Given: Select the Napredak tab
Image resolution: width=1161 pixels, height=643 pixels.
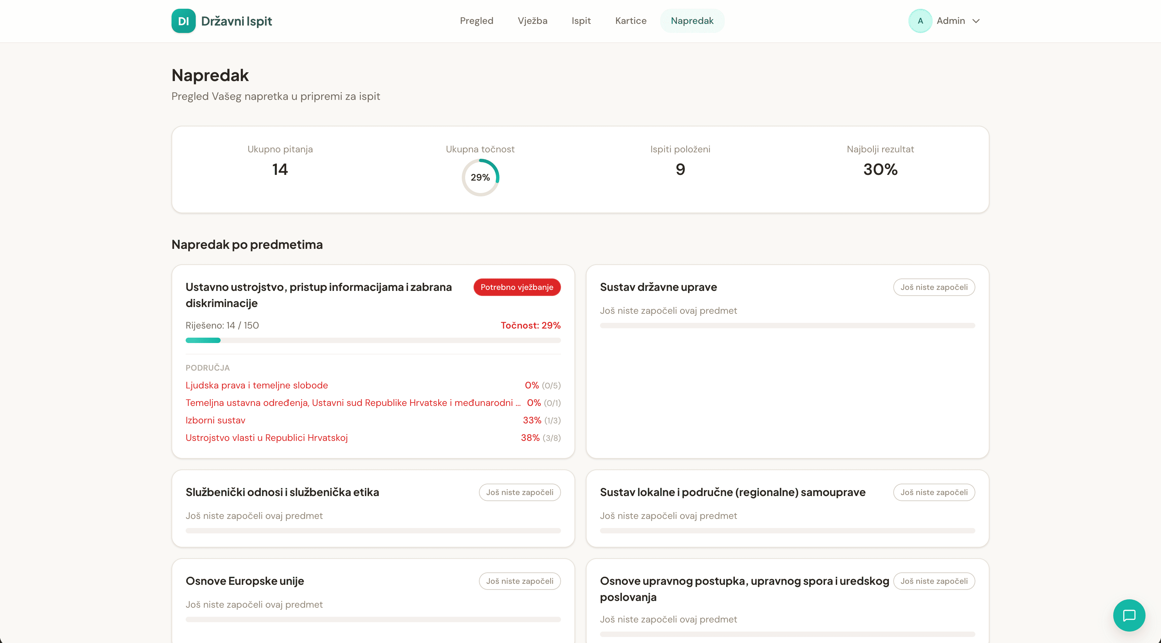Looking at the screenshot, I should click(692, 21).
